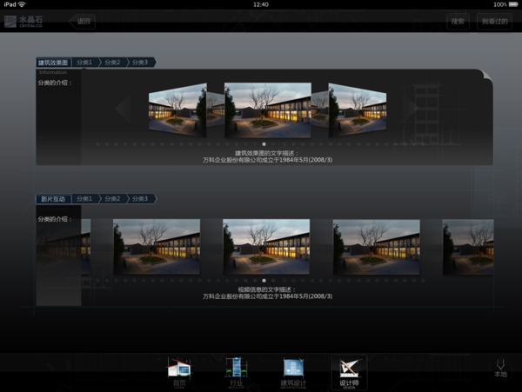522x392 pixels.
Task: Click the 建筑效果图的文字描述 caption text
Action: (267, 153)
